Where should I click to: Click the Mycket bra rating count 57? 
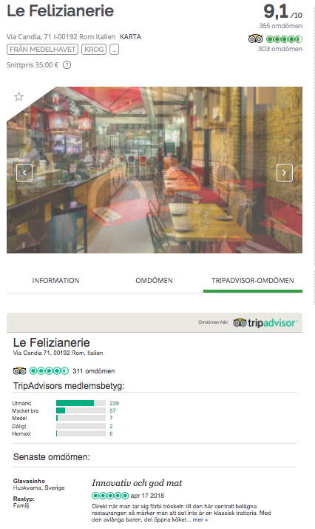pos(112,410)
